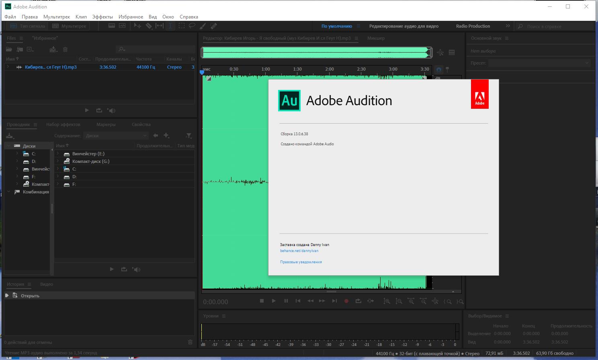
Task: Switch to the Маркеры tab
Action: (x=106, y=124)
